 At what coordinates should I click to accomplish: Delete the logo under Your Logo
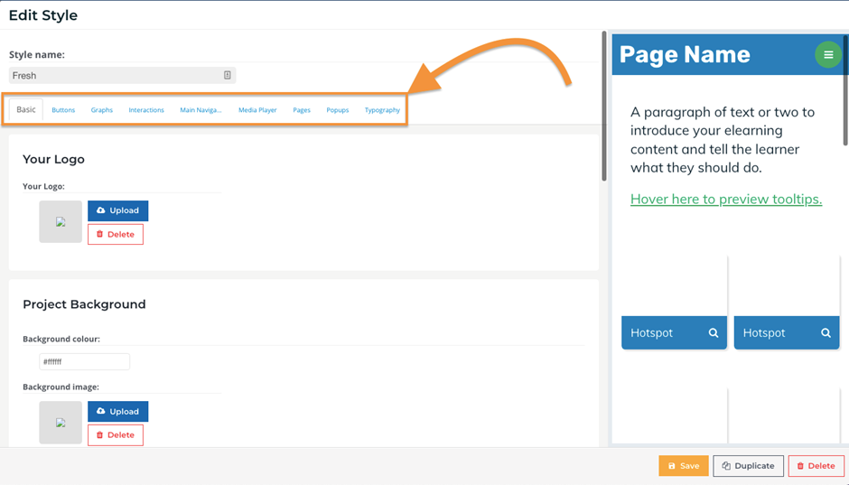click(116, 235)
